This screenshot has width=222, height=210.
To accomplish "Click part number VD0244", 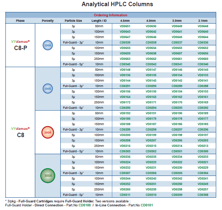I will click(125, 178).
